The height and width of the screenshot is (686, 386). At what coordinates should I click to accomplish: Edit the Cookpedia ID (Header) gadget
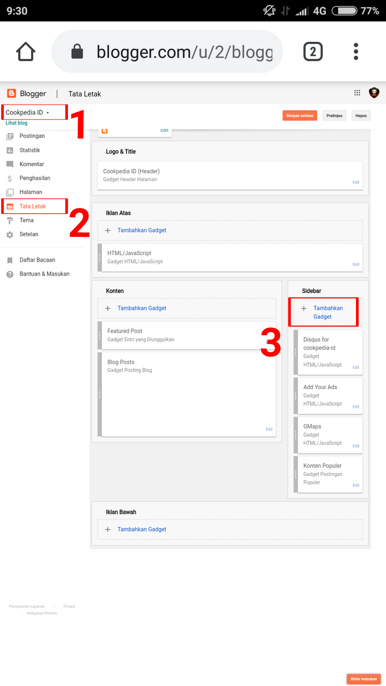tap(356, 182)
